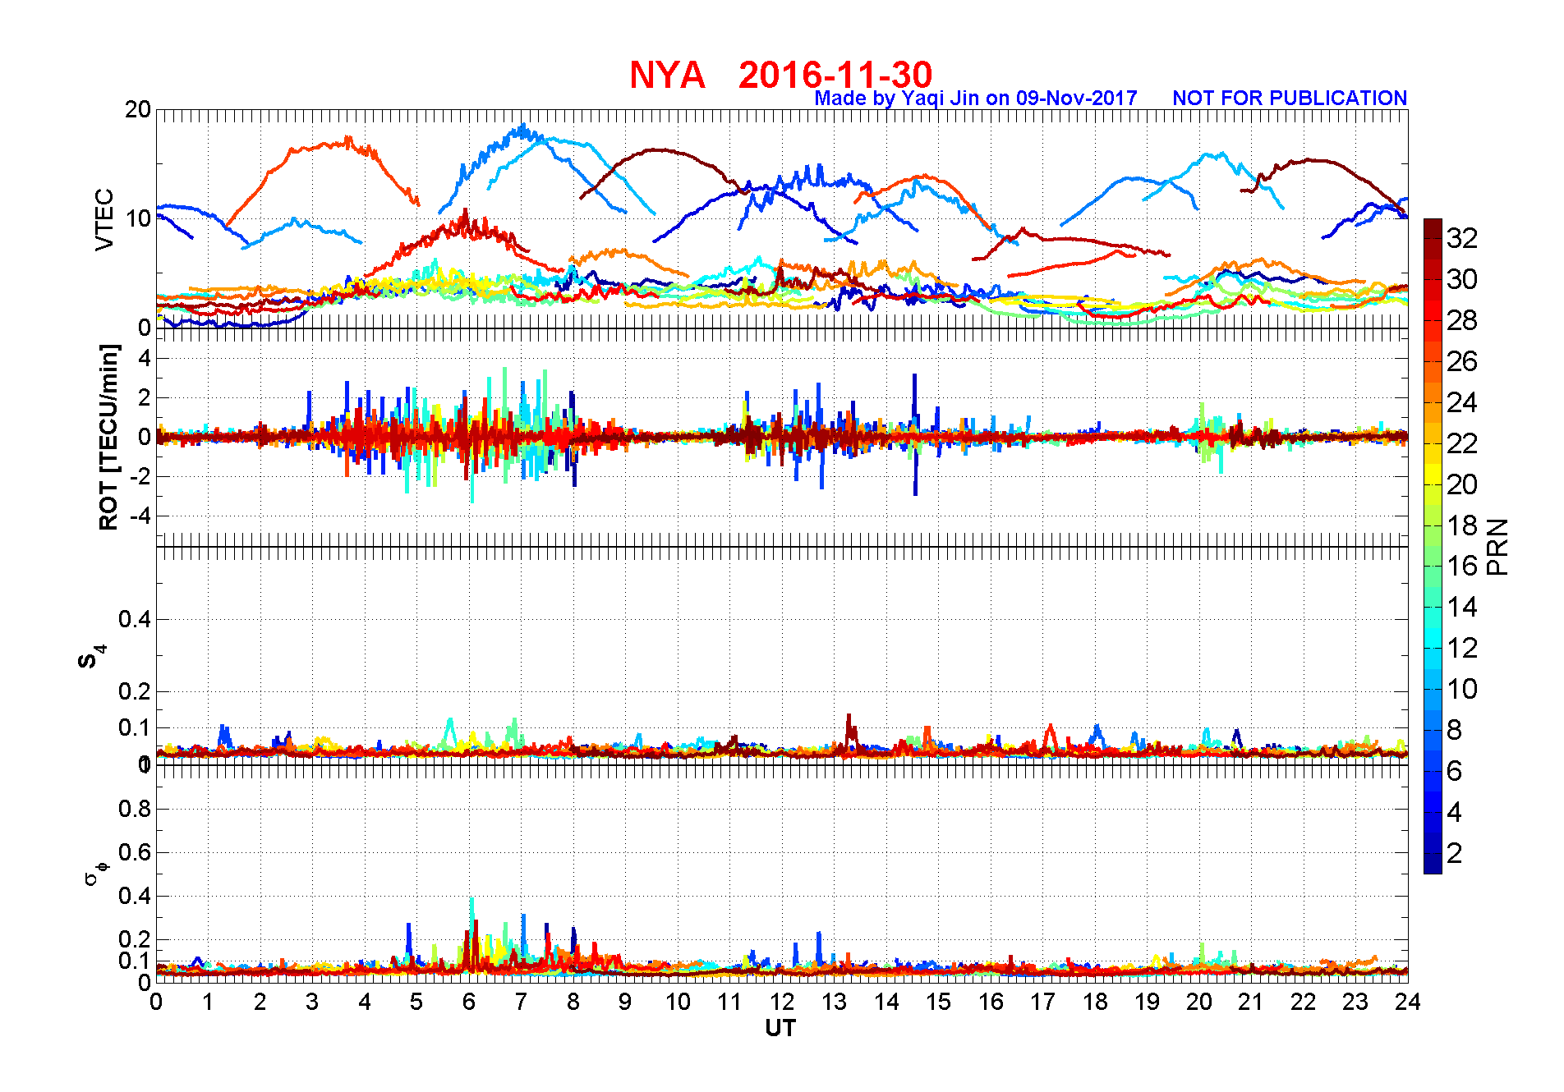Select the "NOT FOR PUBLICATION" notice

(1290, 99)
